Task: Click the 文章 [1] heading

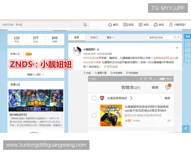Action: click(15, 84)
